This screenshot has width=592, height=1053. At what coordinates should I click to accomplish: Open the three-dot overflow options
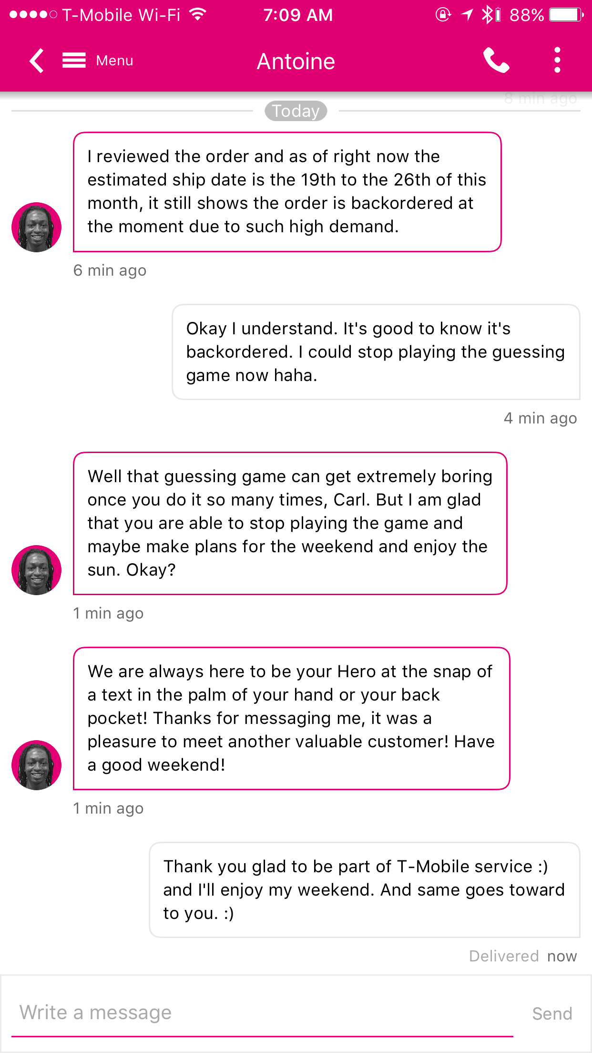tap(557, 60)
